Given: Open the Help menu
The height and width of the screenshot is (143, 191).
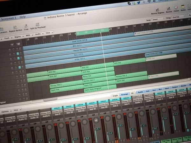Looking at the screenshot, I should pyautogui.click(x=23, y=17).
